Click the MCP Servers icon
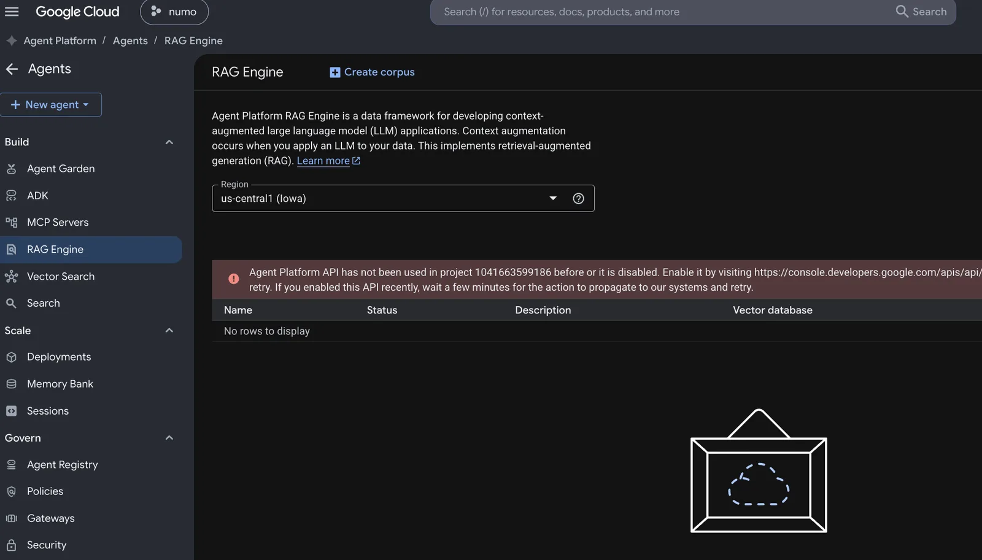 [x=11, y=223]
